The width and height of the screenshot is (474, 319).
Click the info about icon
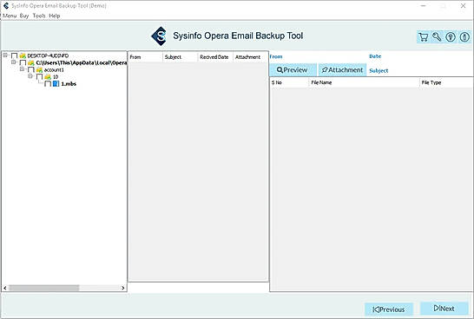coord(464,37)
